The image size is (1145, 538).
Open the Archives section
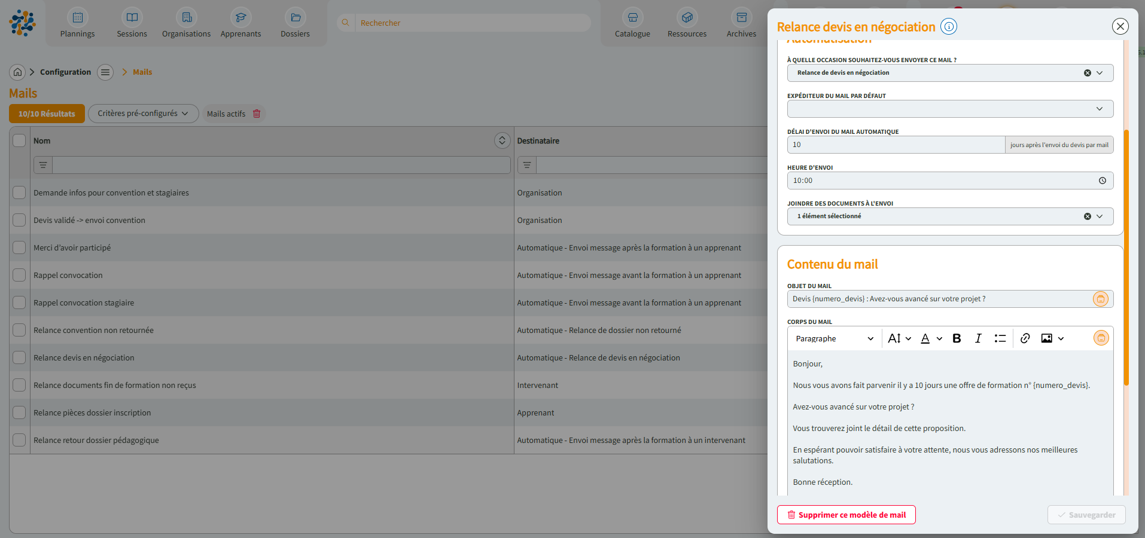point(741,23)
